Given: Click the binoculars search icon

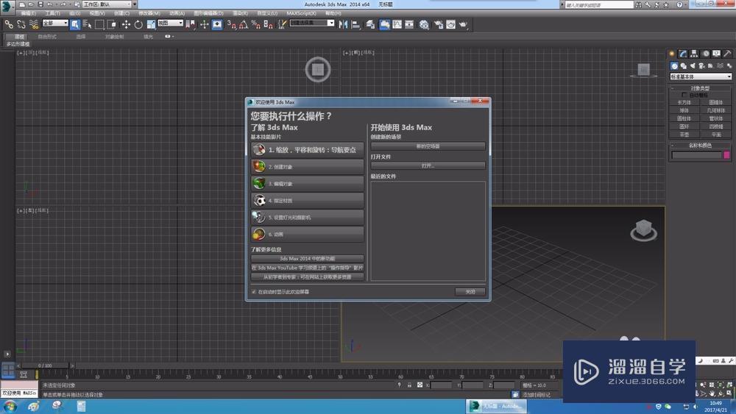Looking at the screenshot, I should coord(638,4).
